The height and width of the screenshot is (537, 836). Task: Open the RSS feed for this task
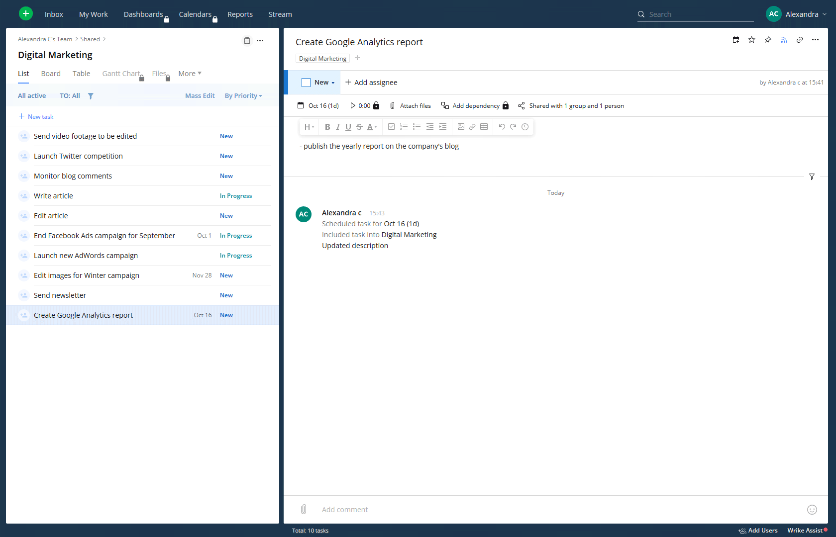coord(784,40)
